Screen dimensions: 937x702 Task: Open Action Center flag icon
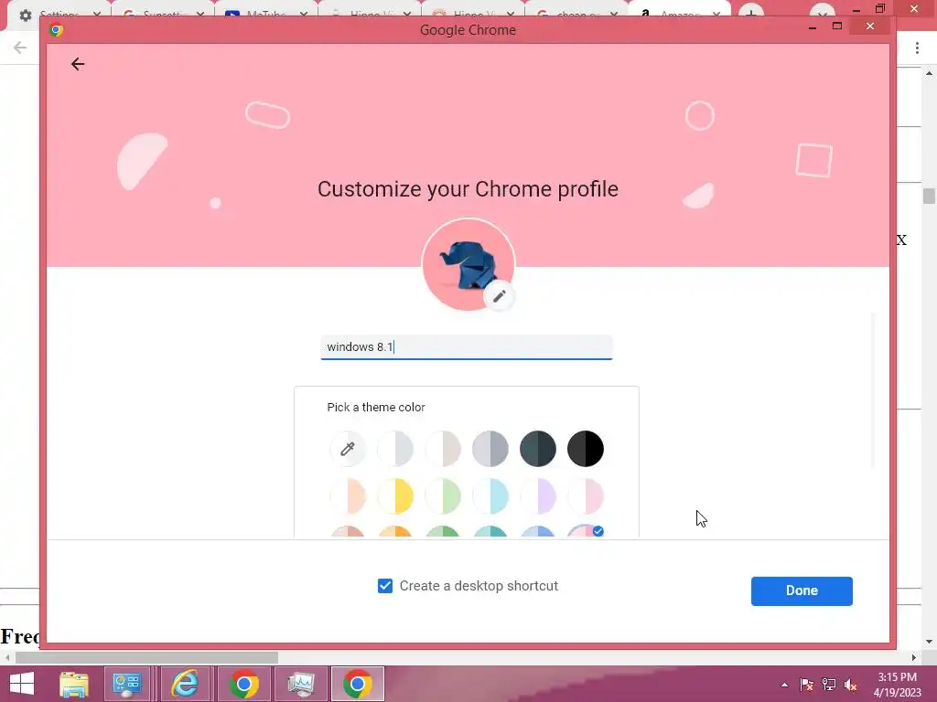pyautogui.click(x=806, y=685)
